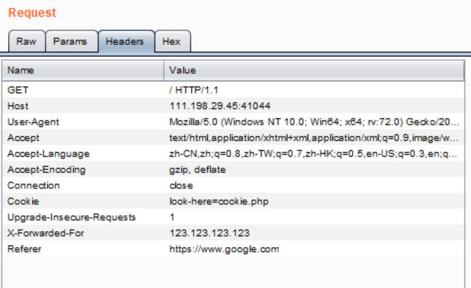Select the GET name cell
This screenshot has width=471, height=288.
(x=83, y=90)
